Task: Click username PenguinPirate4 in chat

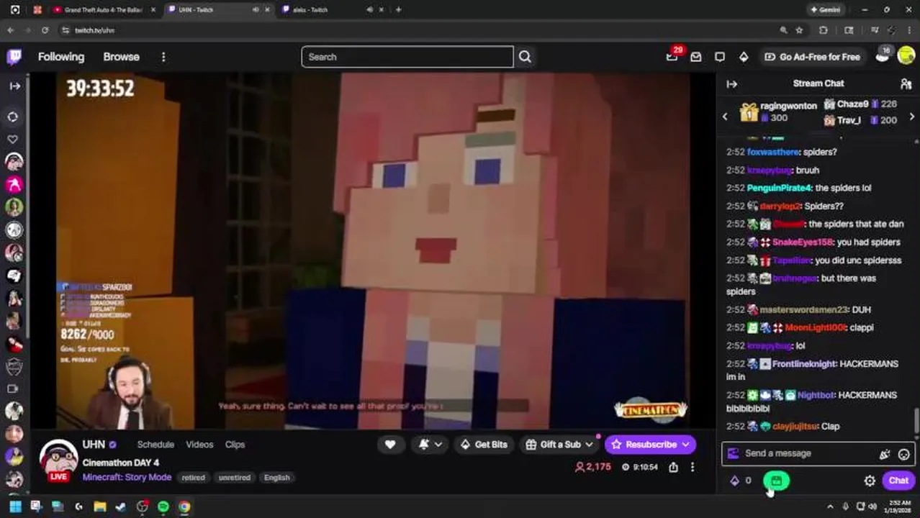Action: point(780,188)
